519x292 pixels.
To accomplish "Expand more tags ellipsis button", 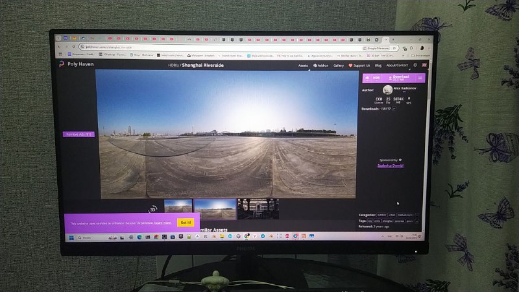I will tap(416, 221).
